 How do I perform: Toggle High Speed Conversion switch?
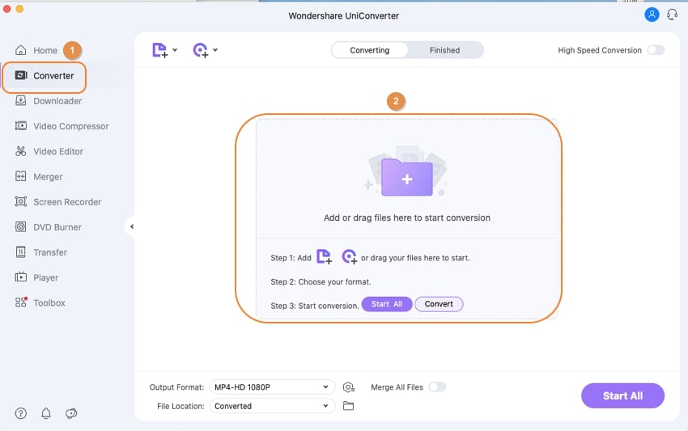[656, 50]
